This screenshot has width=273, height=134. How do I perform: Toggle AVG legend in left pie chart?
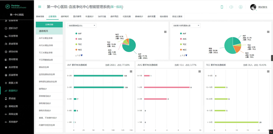(78, 39)
